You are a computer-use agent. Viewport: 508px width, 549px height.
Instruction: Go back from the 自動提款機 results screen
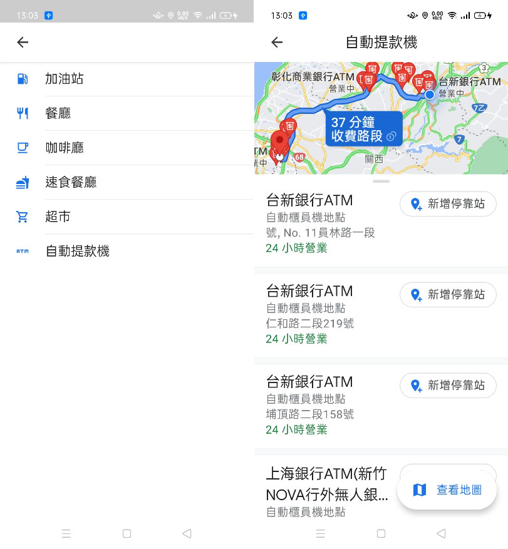point(277,43)
